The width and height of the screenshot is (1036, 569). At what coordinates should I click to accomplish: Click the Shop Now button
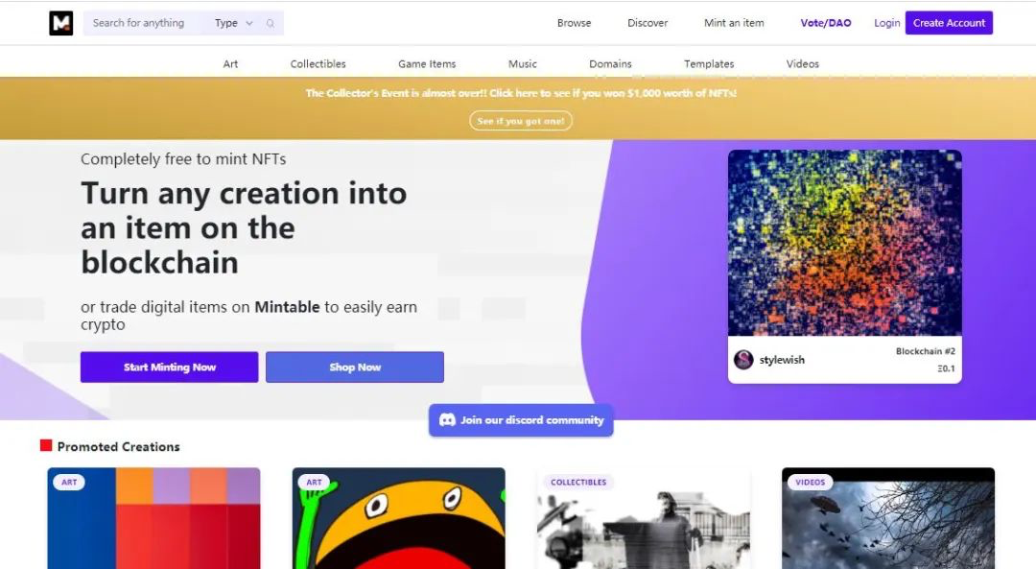[x=355, y=367]
